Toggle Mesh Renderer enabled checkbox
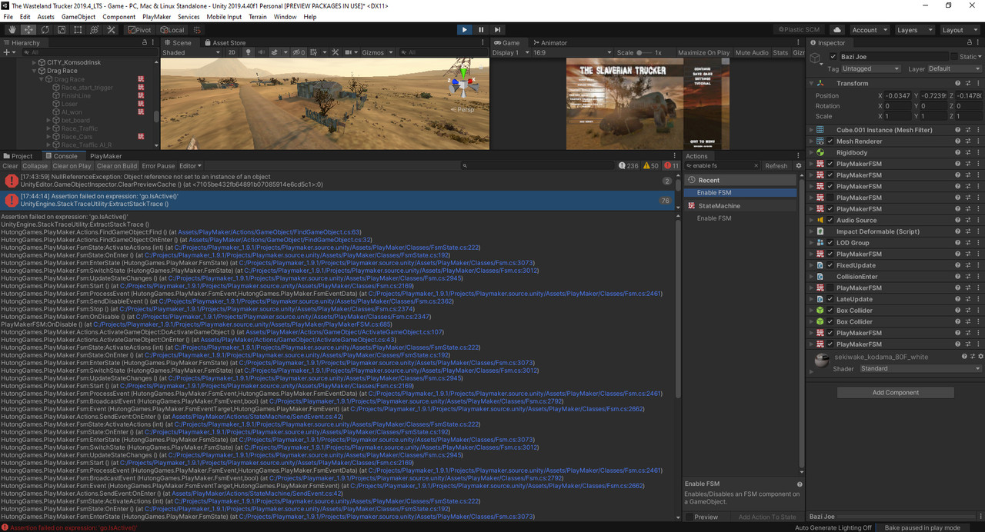The image size is (985, 532). 830,141
